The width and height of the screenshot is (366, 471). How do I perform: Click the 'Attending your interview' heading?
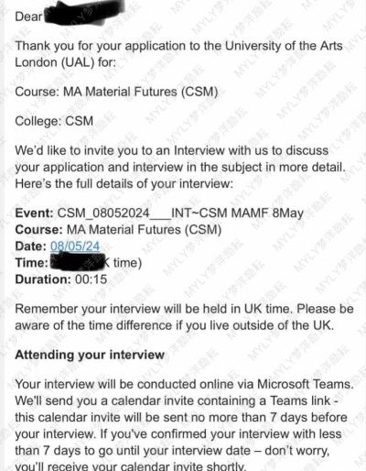pos(90,355)
